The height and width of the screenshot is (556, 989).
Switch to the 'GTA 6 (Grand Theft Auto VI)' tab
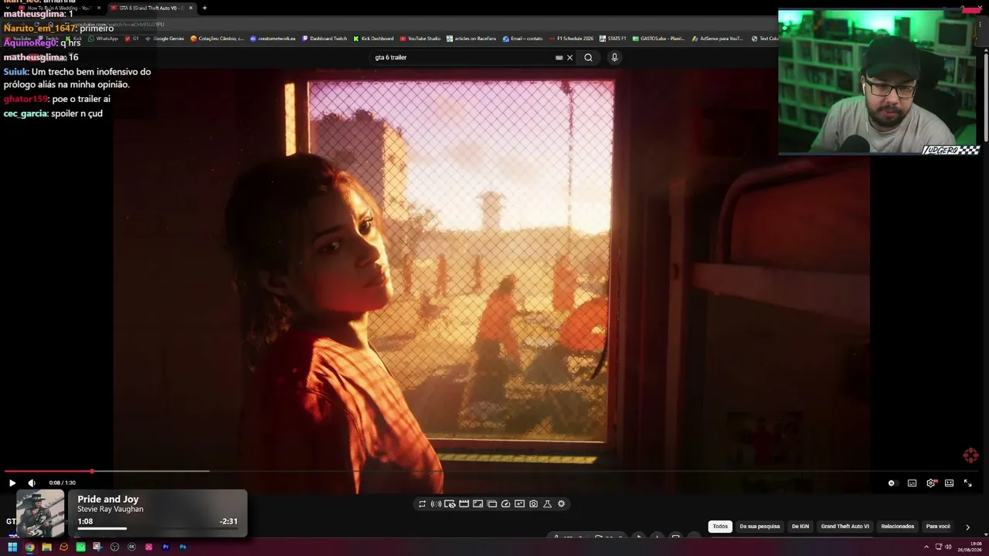point(151,8)
